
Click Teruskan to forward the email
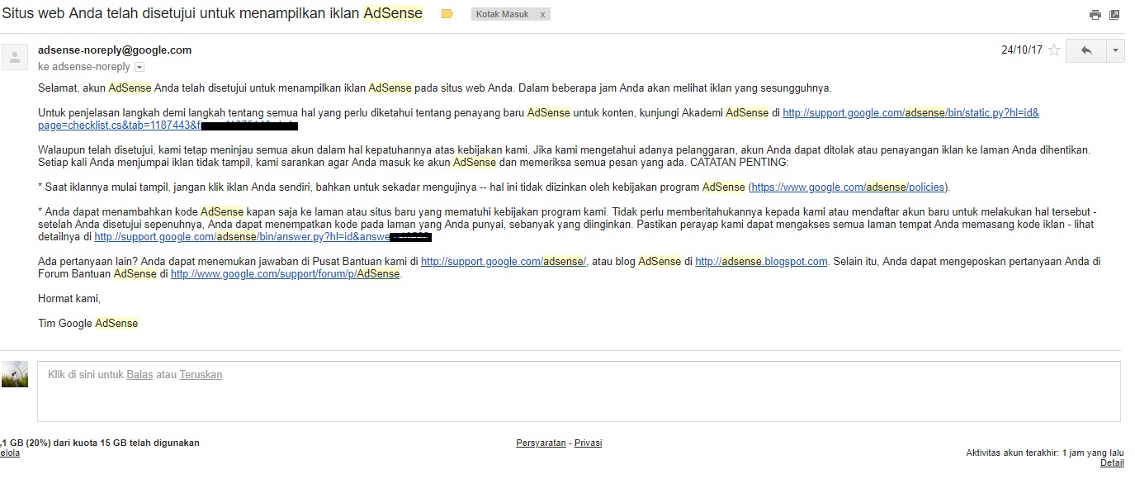201,374
